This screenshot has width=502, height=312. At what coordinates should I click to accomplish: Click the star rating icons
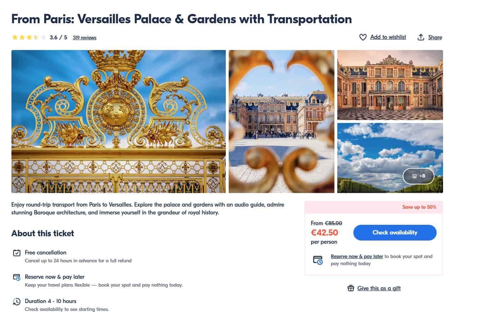(29, 38)
